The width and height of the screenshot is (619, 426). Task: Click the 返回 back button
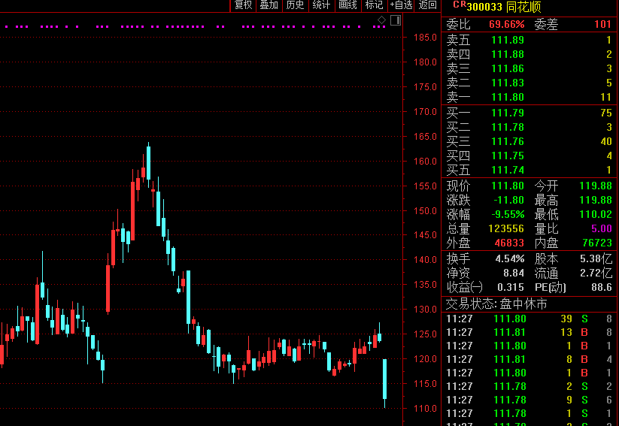tap(427, 5)
